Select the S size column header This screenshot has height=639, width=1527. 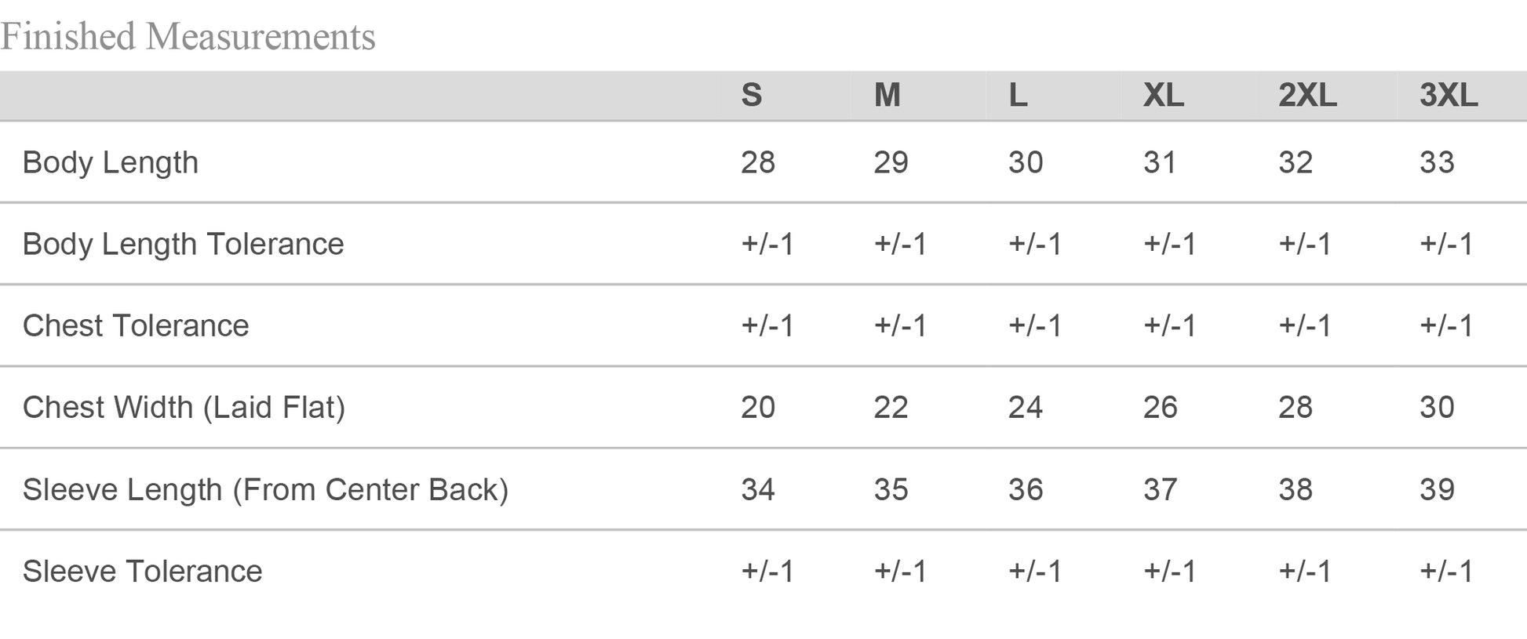(x=751, y=96)
